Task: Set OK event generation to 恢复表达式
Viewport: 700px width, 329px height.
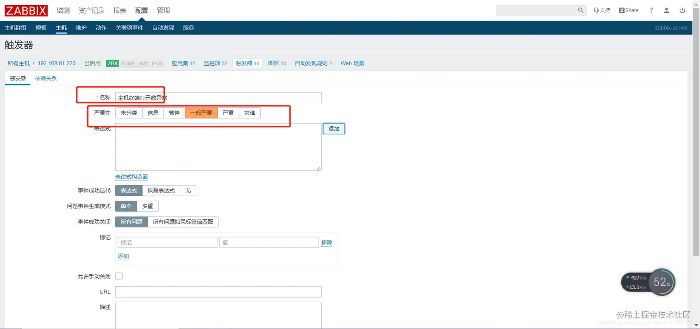Action: 161,191
